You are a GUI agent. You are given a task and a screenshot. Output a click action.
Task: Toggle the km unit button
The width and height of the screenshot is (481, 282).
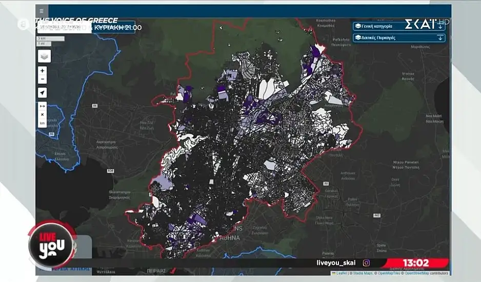click(42, 123)
